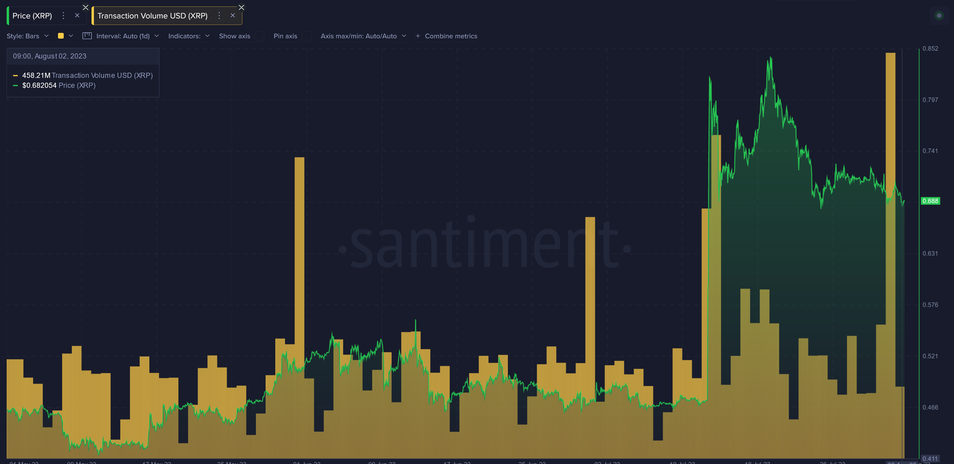
Task: Click the yellow color swatch
Action: 61,36
